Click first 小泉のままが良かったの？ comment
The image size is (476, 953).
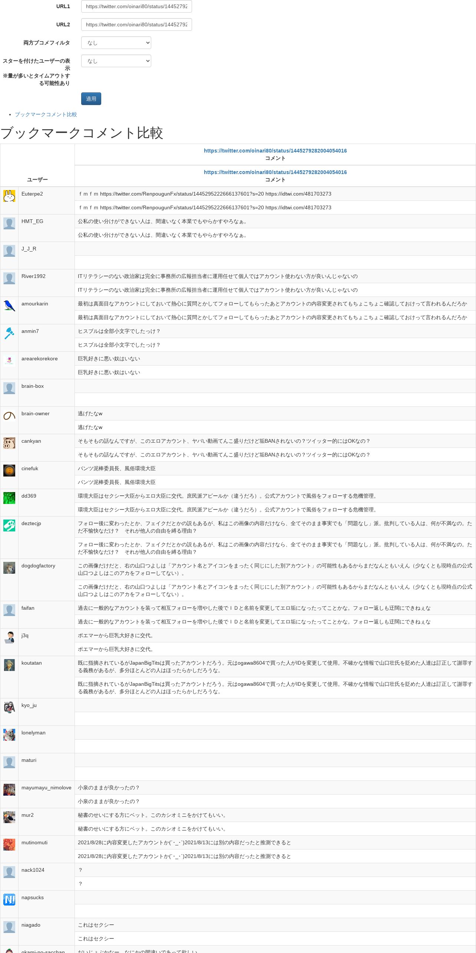tap(109, 787)
